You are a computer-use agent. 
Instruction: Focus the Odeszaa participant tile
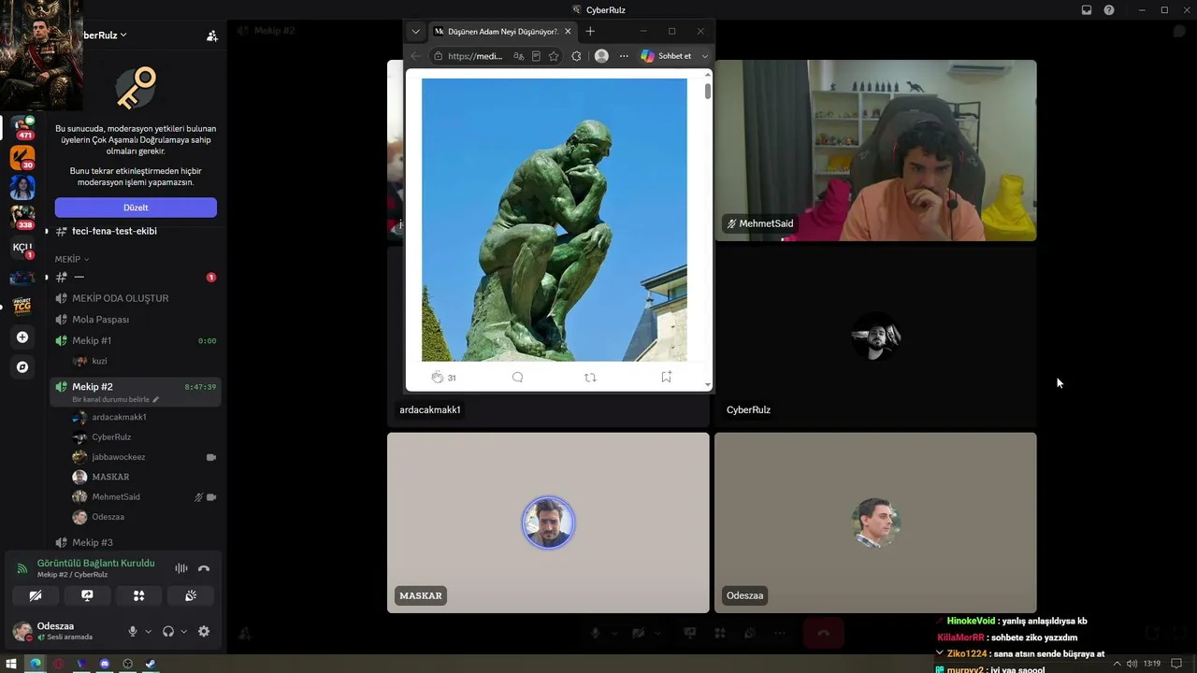[x=875, y=523]
